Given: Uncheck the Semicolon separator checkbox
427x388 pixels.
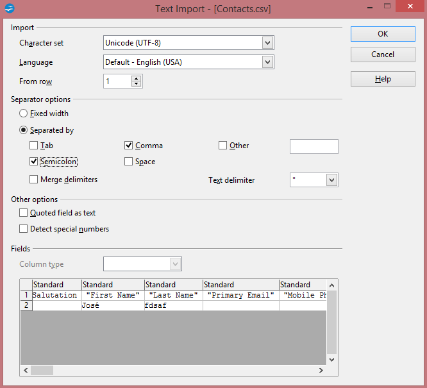Looking at the screenshot, I should [34, 162].
